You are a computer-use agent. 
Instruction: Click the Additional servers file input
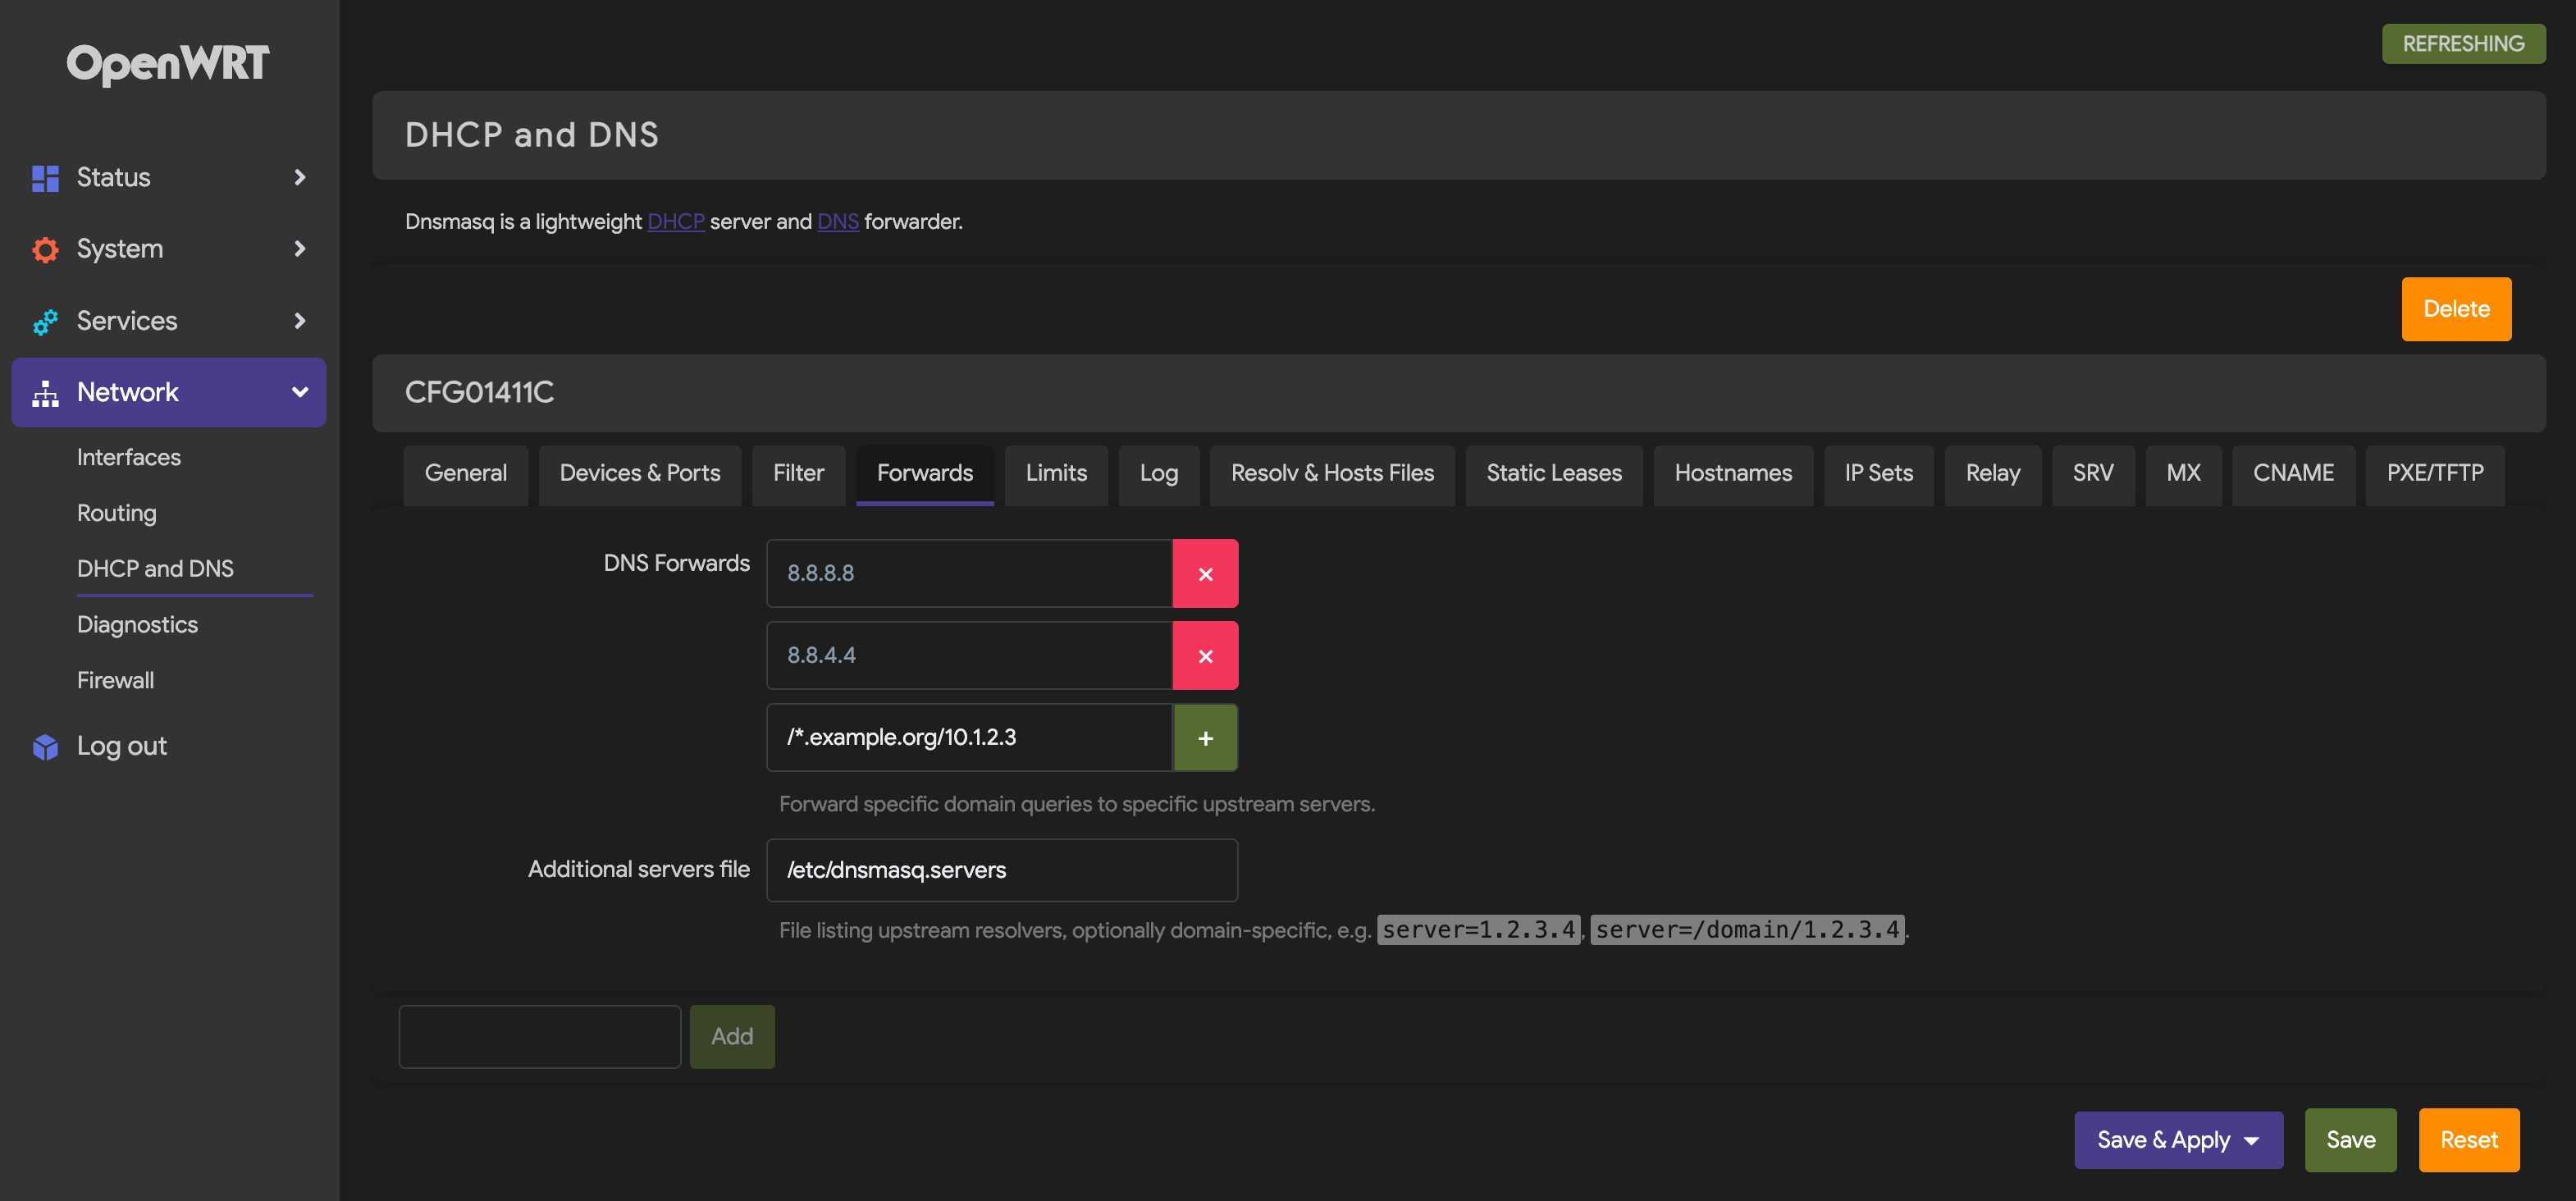1001,870
